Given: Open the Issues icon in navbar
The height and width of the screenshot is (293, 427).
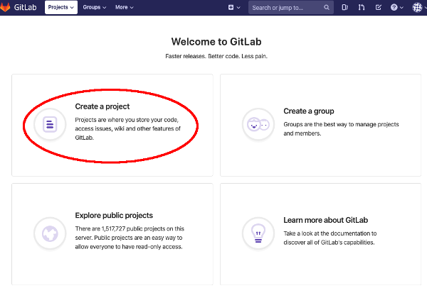Looking at the screenshot, I should point(344,7).
